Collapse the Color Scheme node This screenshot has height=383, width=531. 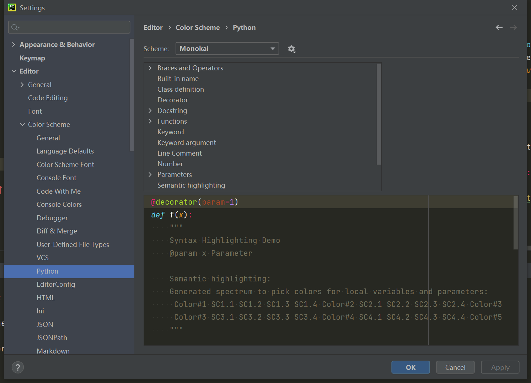[22, 124]
